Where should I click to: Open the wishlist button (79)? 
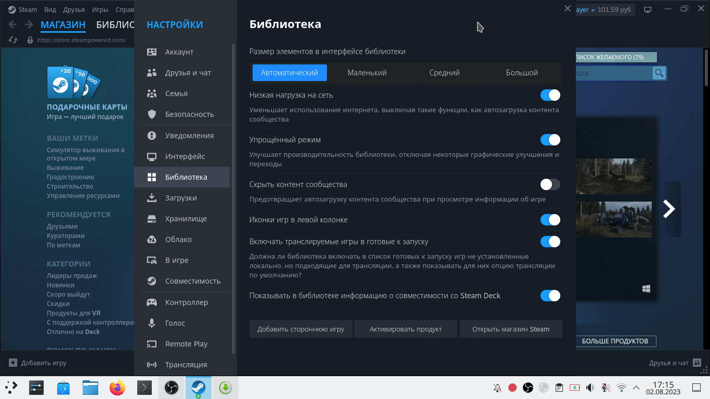point(616,57)
